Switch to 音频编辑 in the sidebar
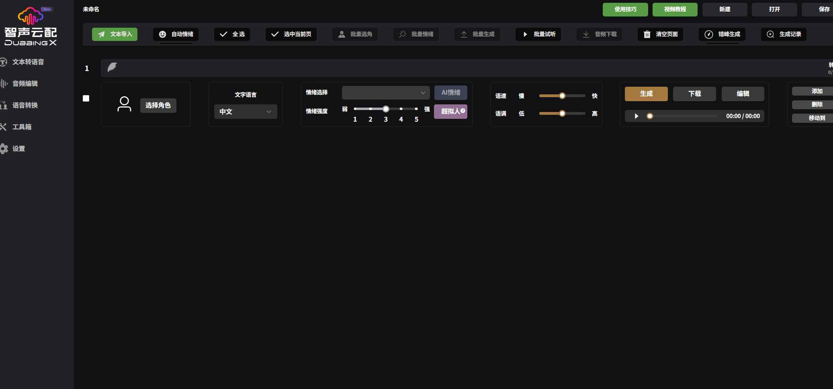The image size is (833, 389). coord(25,84)
